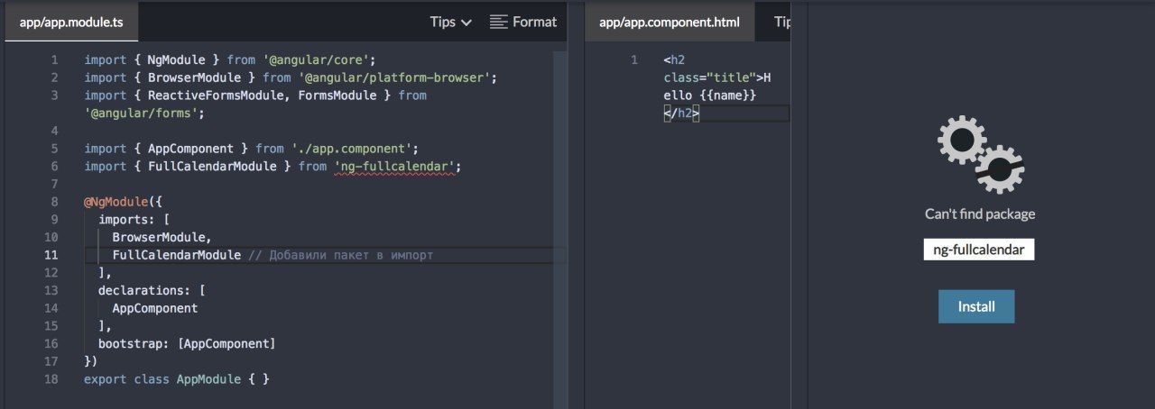Image resolution: width=1155 pixels, height=409 pixels.
Task: Click the BrowserModule entry on line 10
Action: click(x=161, y=237)
